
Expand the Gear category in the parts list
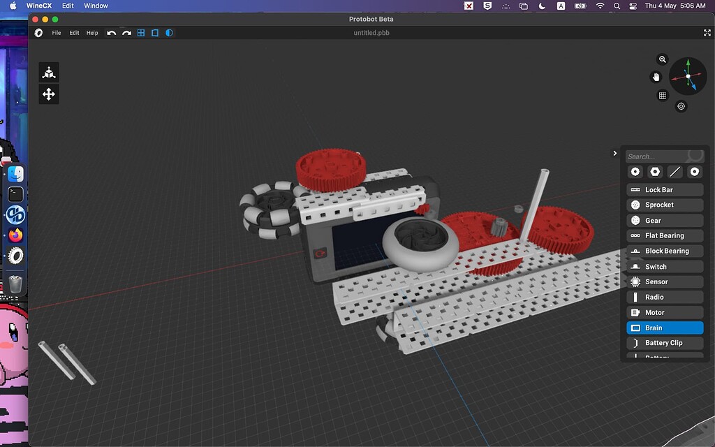(664, 220)
